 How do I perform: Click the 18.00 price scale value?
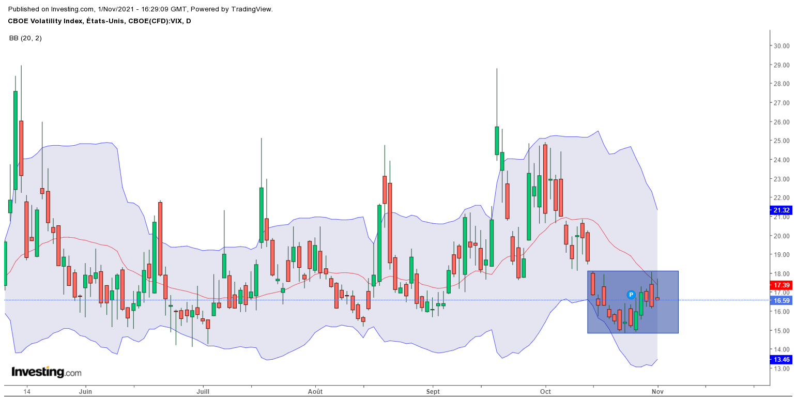[781, 273]
